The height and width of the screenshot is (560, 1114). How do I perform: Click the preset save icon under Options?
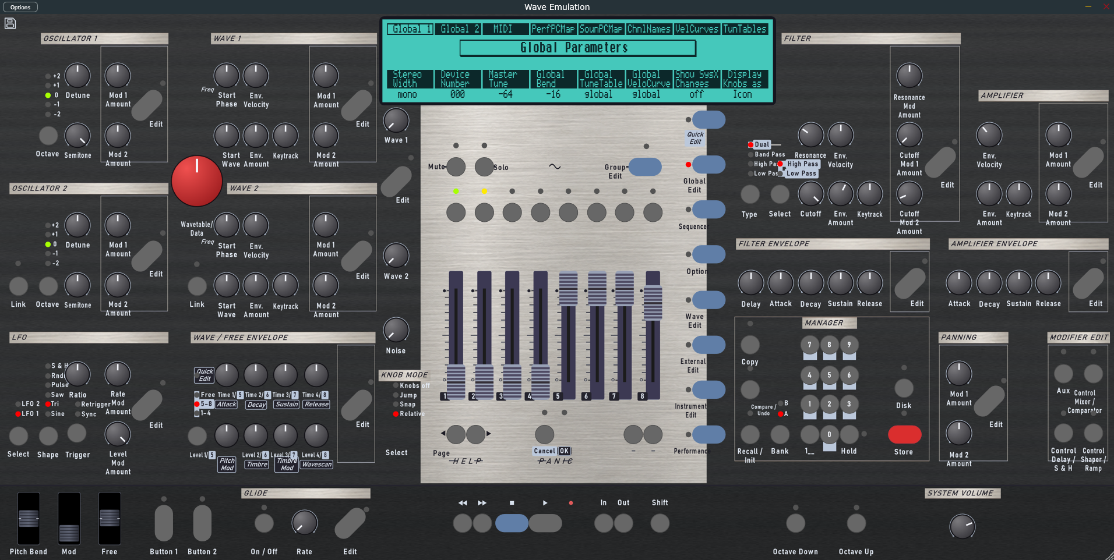[10, 23]
